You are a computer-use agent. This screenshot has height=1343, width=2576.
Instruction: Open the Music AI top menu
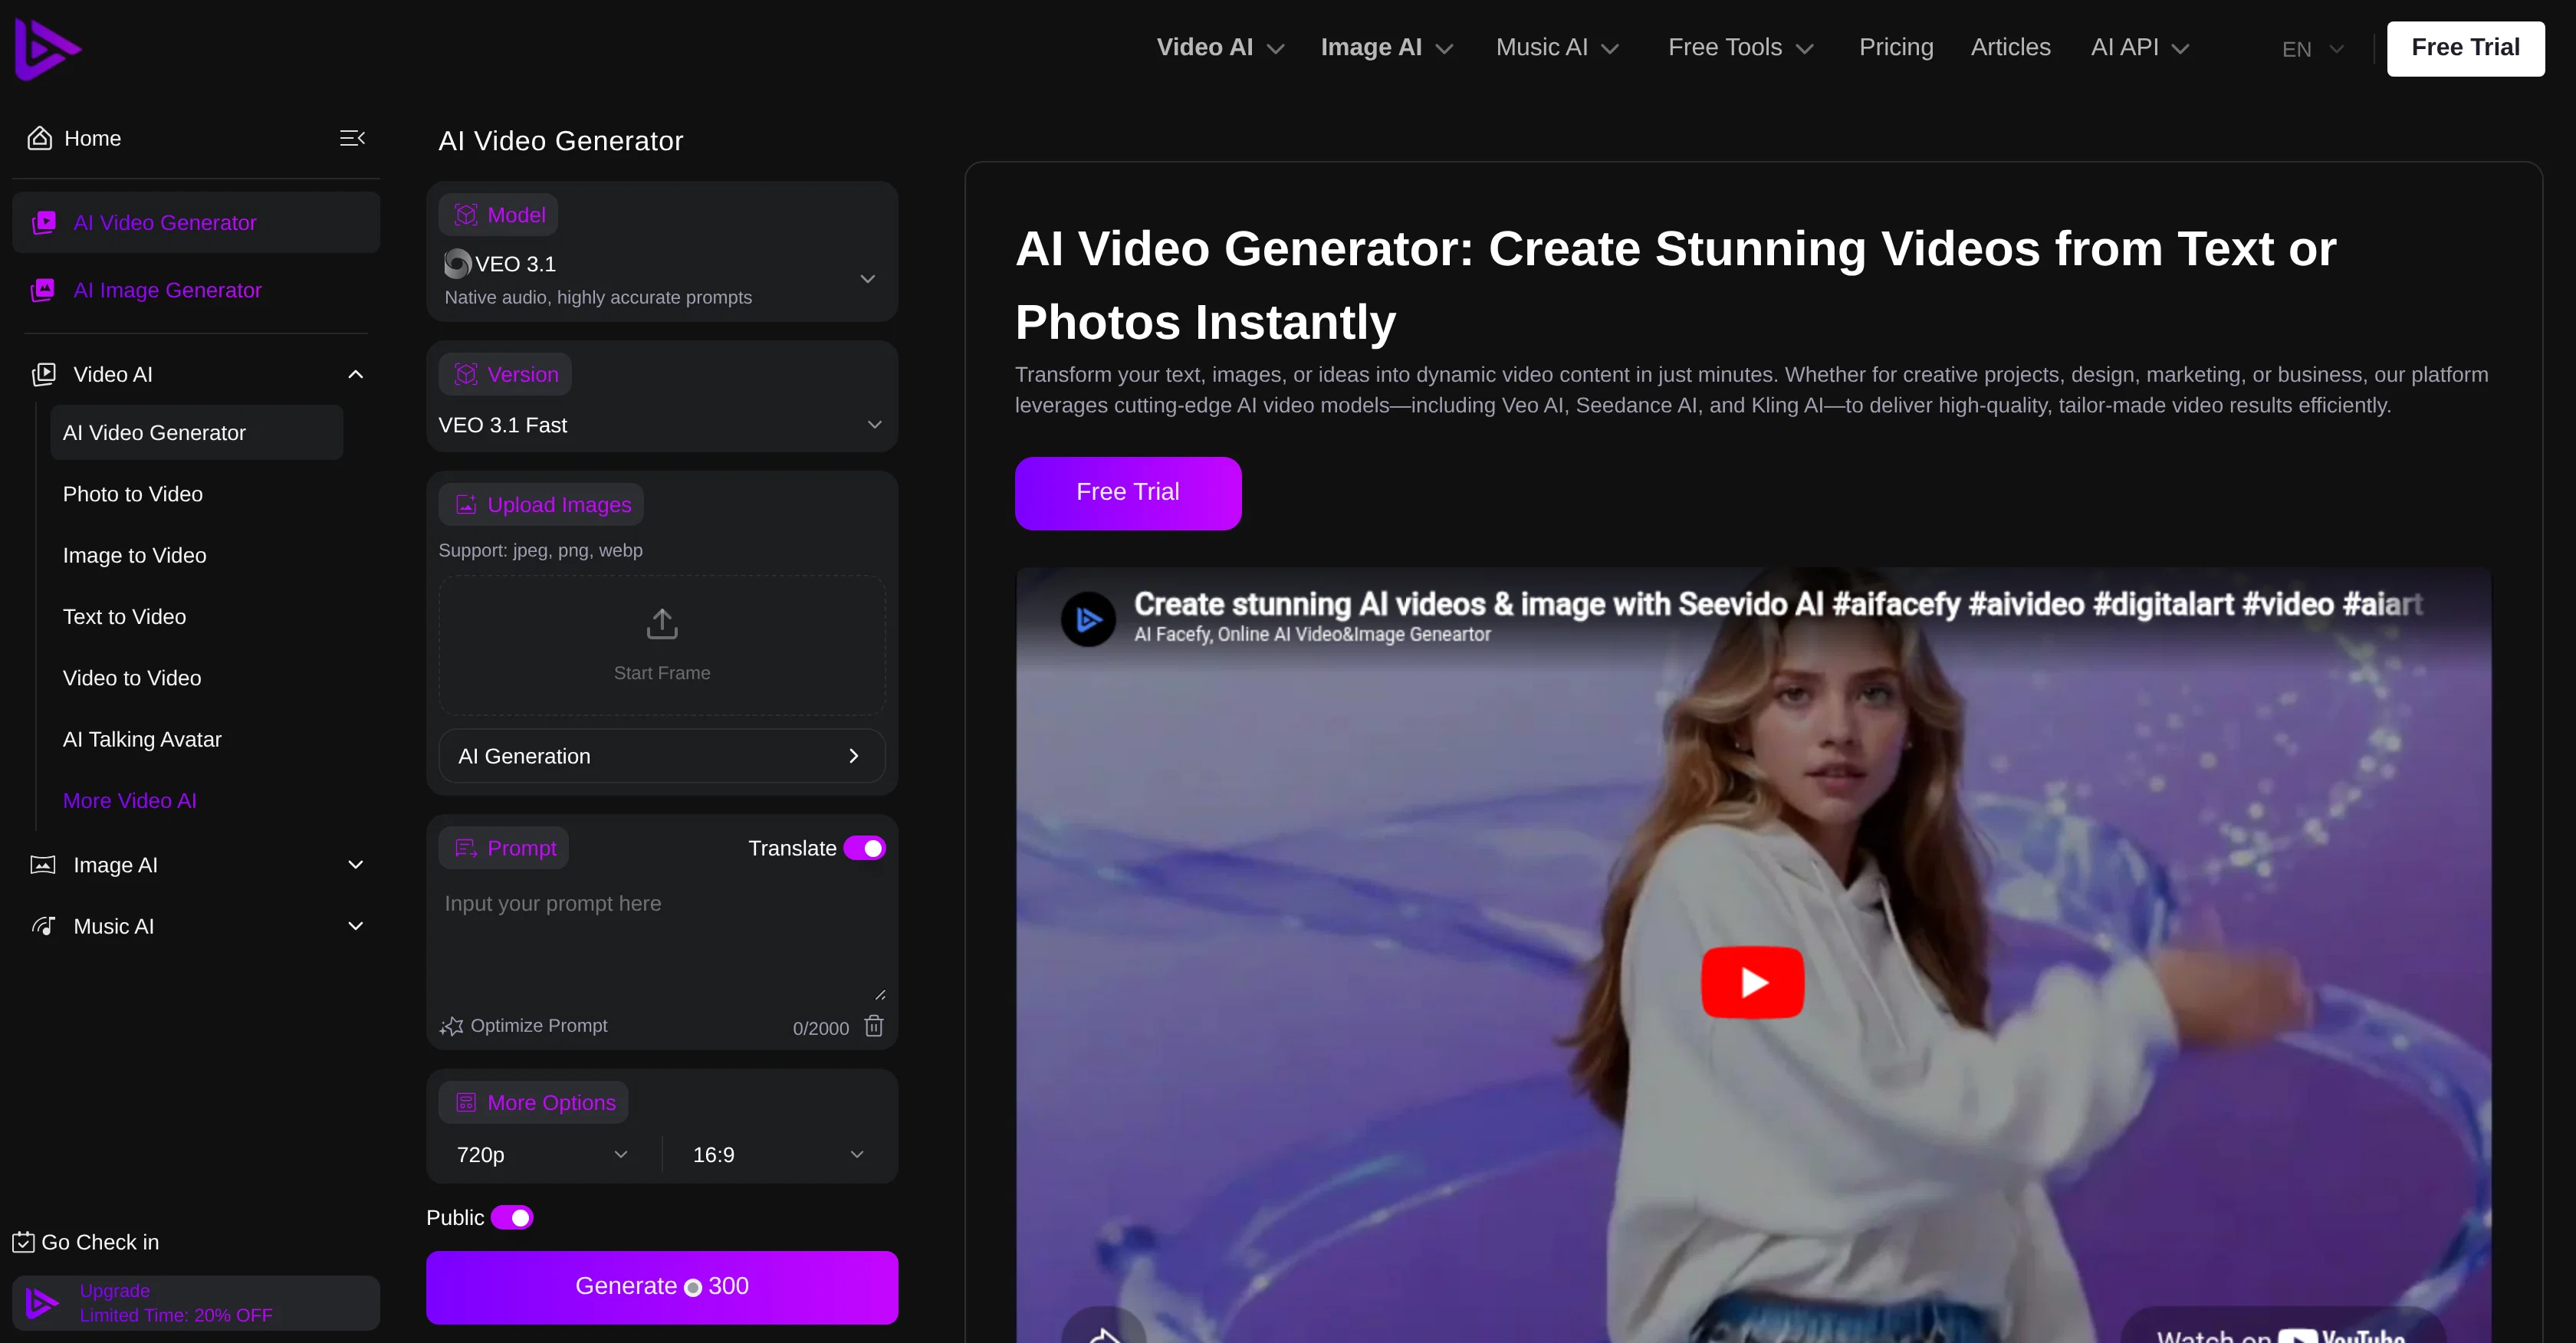click(1557, 47)
